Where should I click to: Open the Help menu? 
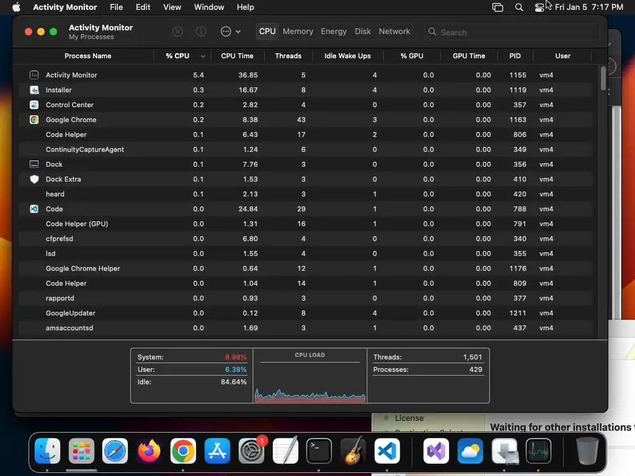point(246,7)
